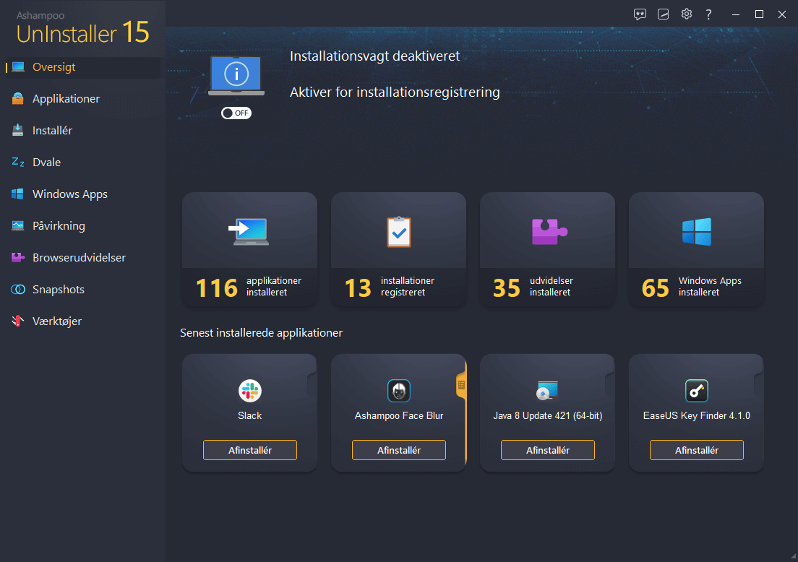Open Snapshots from the sidebar
The height and width of the screenshot is (562, 798).
click(x=58, y=290)
